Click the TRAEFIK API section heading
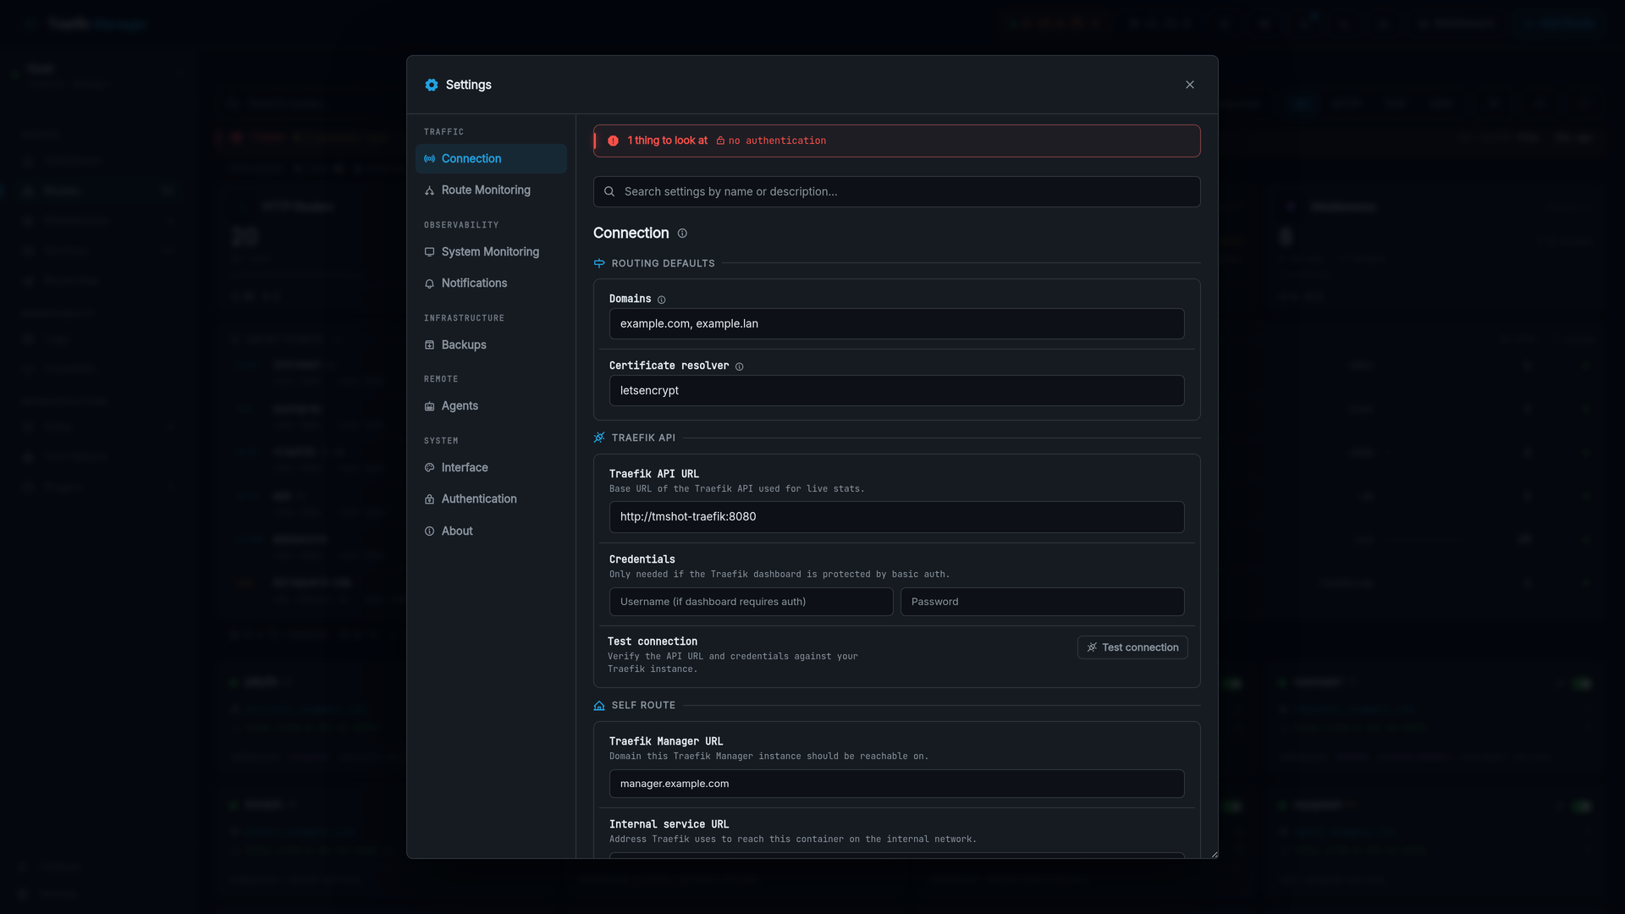This screenshot has width=1625, height=914. pyautogui.click(x=643, y=438)
